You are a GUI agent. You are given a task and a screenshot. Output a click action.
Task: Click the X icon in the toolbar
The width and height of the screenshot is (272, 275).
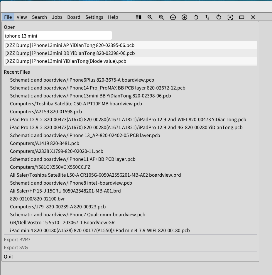(x=253, y=17)
